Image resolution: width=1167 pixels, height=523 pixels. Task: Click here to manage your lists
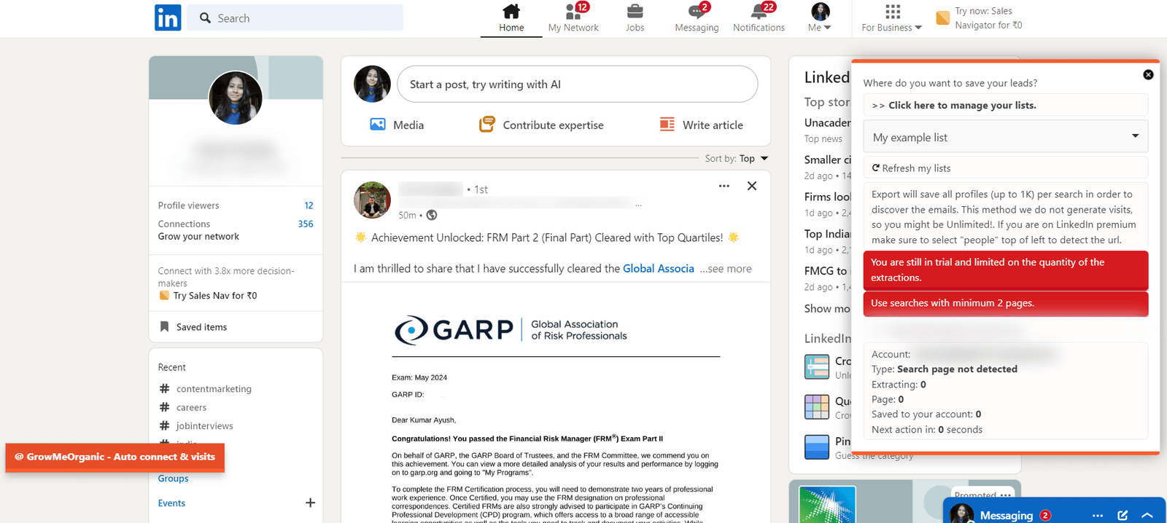tap(961, 106)
